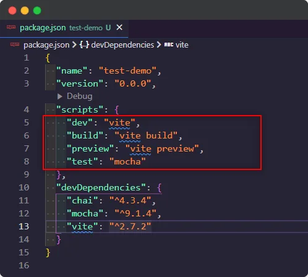Open package.json breadcrumb item
The height and width of the screenshot is (277, 308).
point(46,45)
